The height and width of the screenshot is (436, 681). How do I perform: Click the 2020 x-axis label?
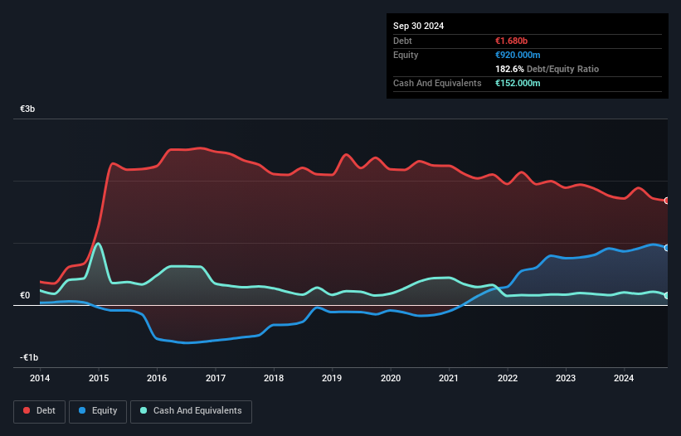[x=391, y=378]
